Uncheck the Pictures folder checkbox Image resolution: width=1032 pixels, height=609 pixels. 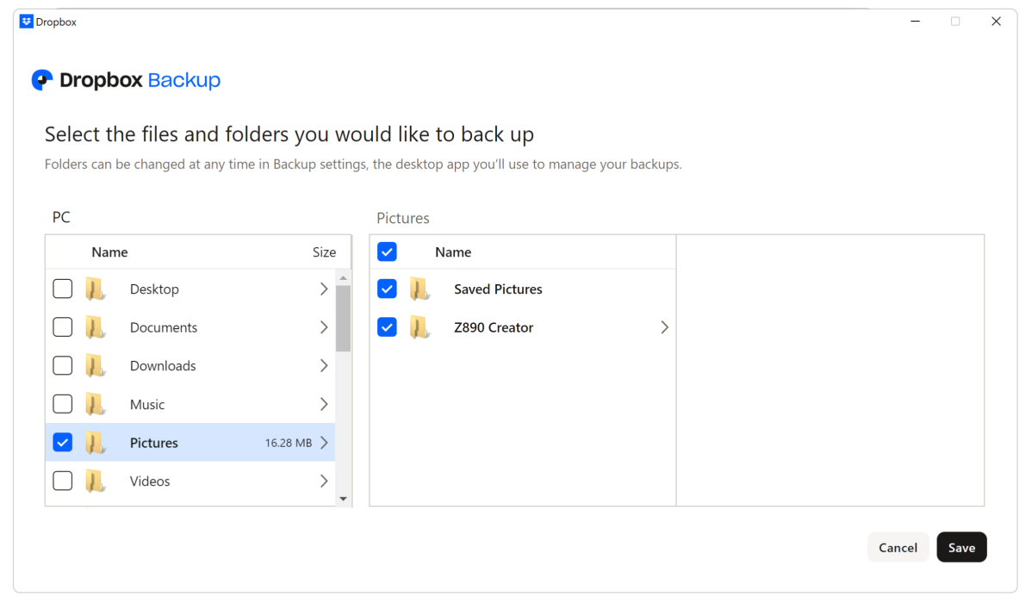click(63, 443)
